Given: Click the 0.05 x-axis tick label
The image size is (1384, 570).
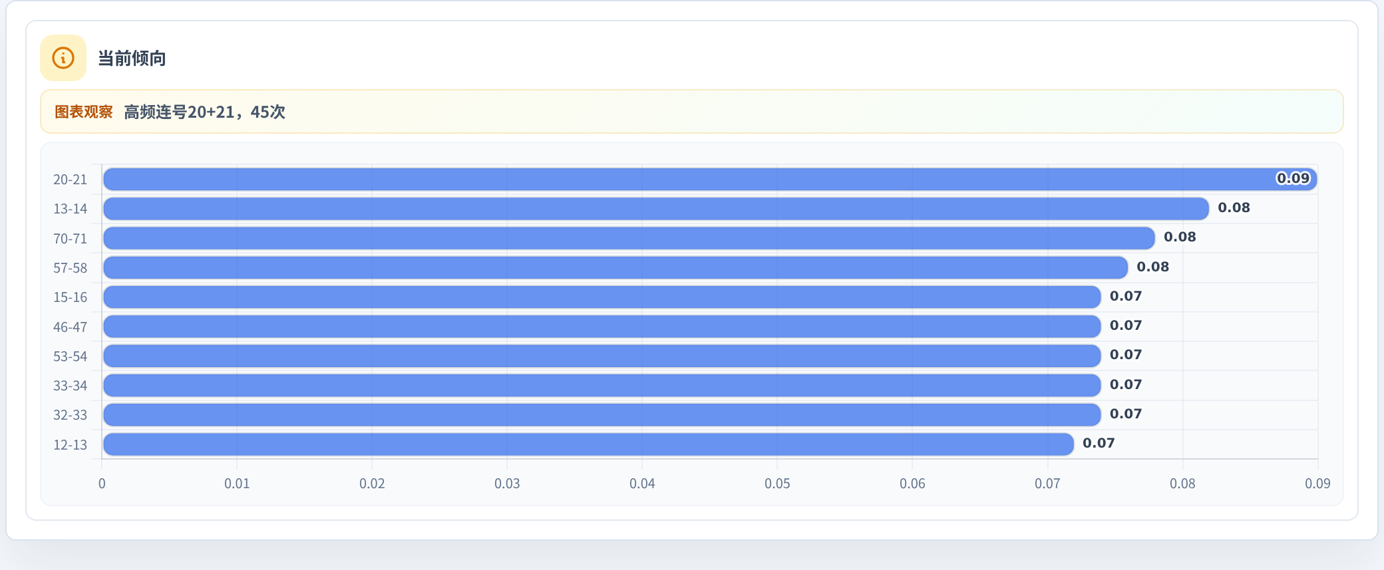Looking at the screenshot, I should pyautogui.click(x=777, y=484).
